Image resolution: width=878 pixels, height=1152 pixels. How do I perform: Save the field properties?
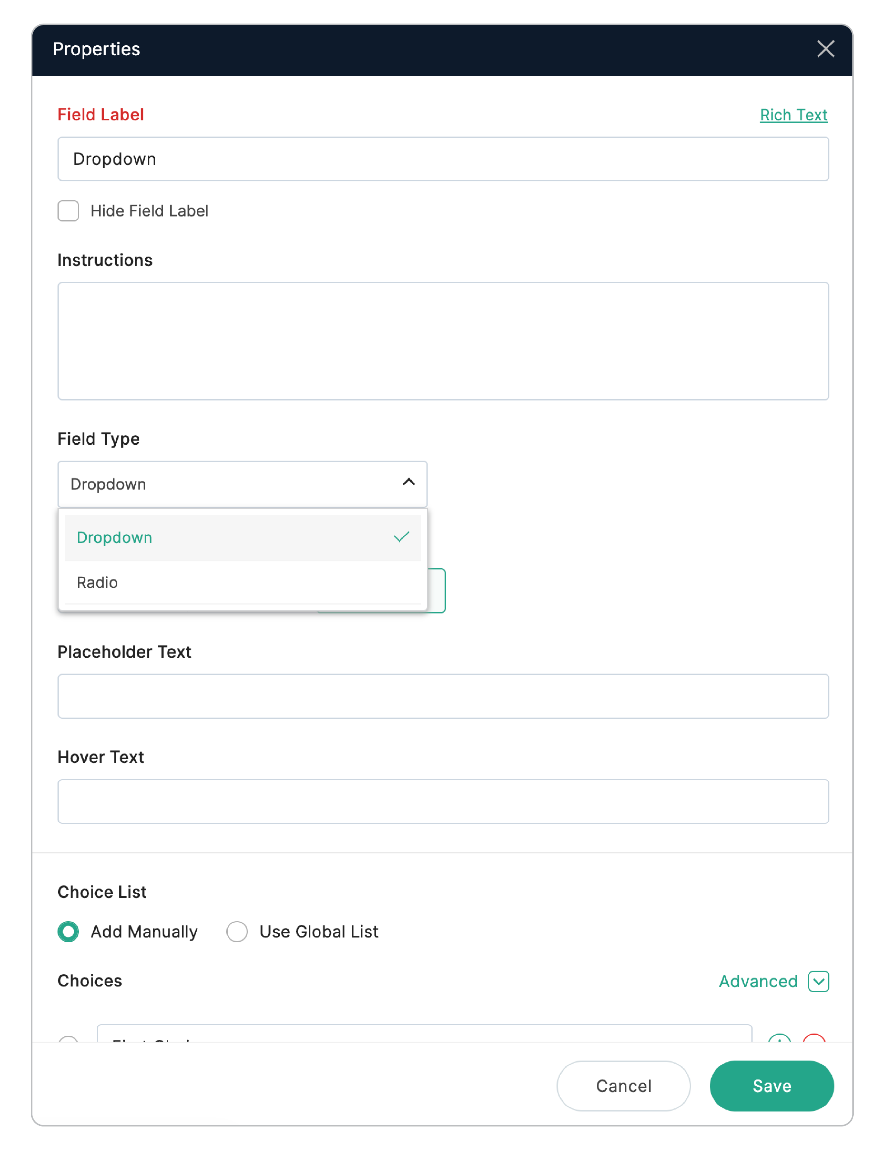pyautogui.click(x=772, y=1086)
